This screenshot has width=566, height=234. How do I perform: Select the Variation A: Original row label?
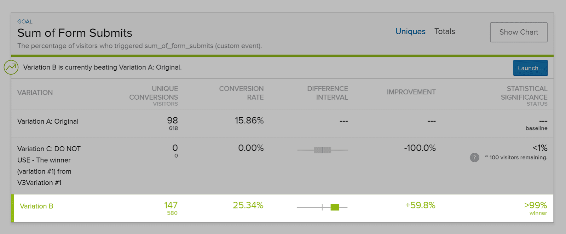[48, 121]
